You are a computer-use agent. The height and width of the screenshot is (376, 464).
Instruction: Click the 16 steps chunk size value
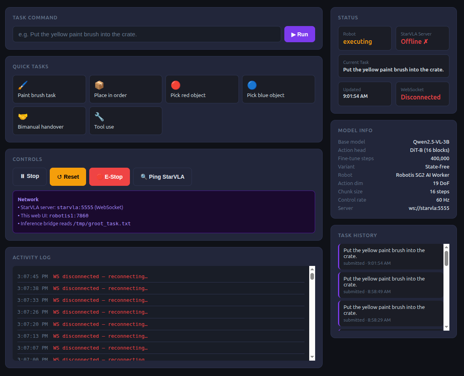point(440,191)
